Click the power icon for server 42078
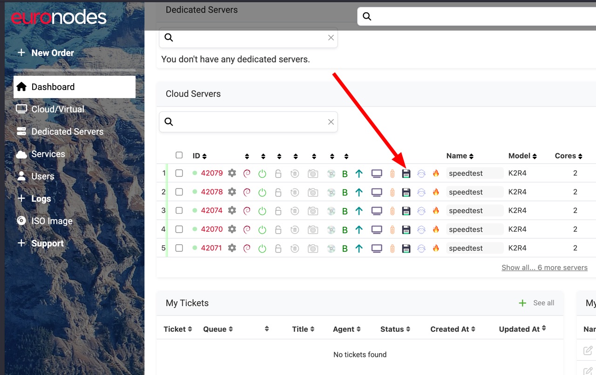The width and height of the screenshot is (596, 375). pyautogui.click(x=262, y=192)
